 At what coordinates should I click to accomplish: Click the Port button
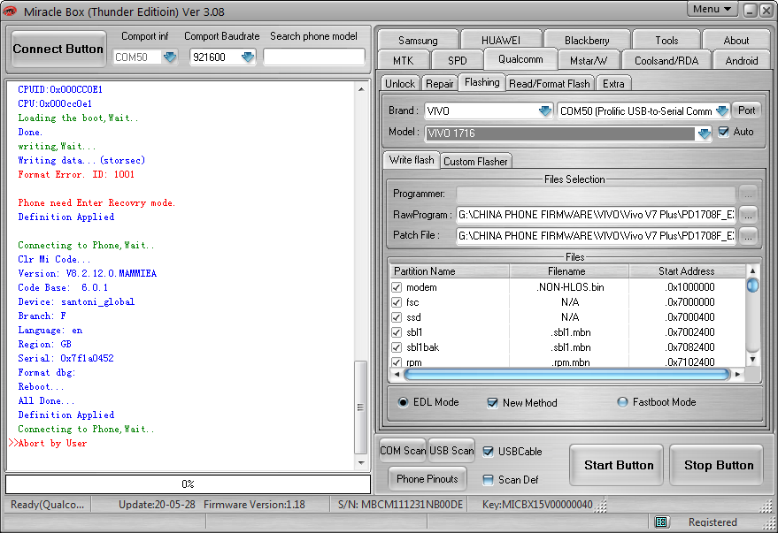click(x=747, y=110)
